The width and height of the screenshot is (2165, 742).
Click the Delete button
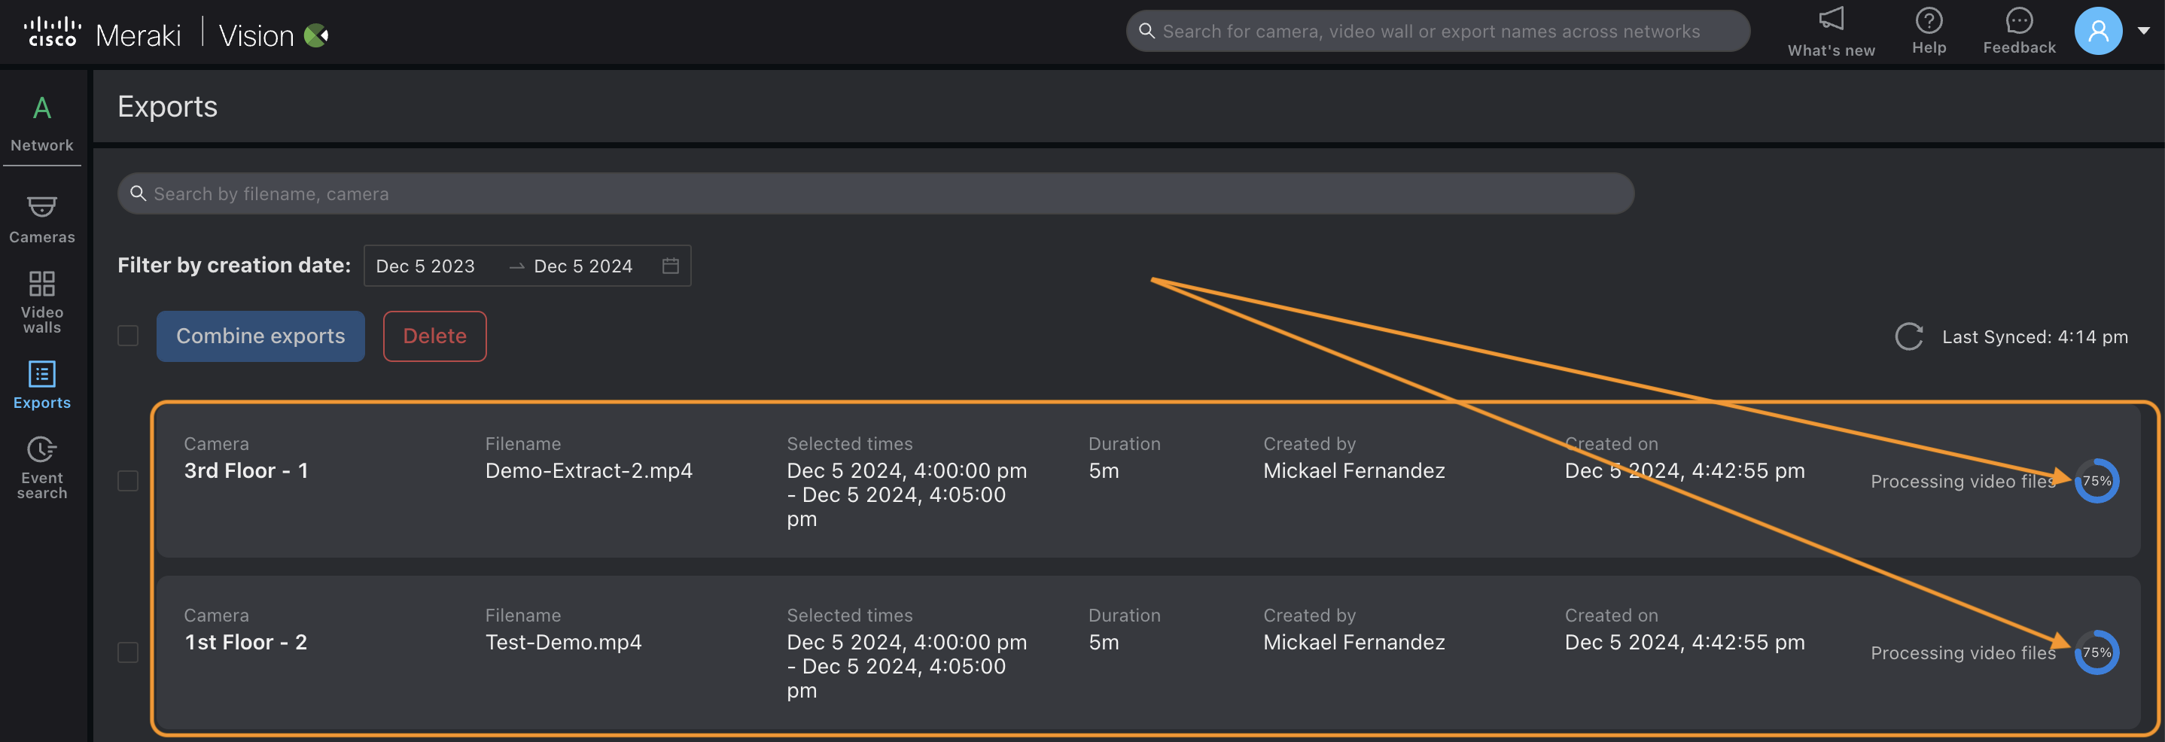tap(434, 336)
